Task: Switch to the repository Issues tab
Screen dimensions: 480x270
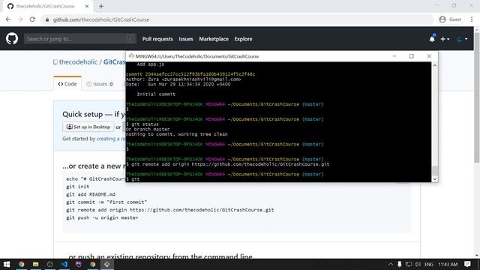Action: pyautogui.click(x=100, y=84)
